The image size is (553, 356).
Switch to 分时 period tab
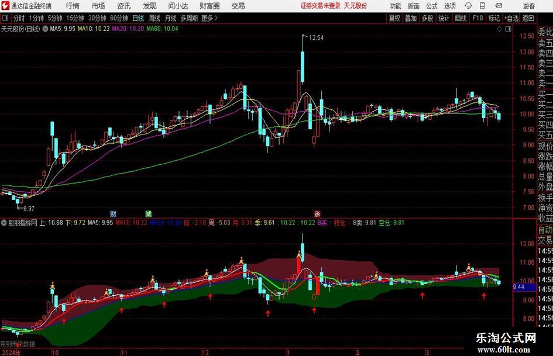coord(19,18)
